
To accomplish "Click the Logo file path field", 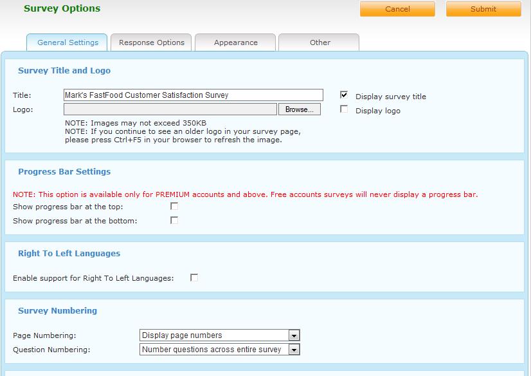I will tap(170, 109).
